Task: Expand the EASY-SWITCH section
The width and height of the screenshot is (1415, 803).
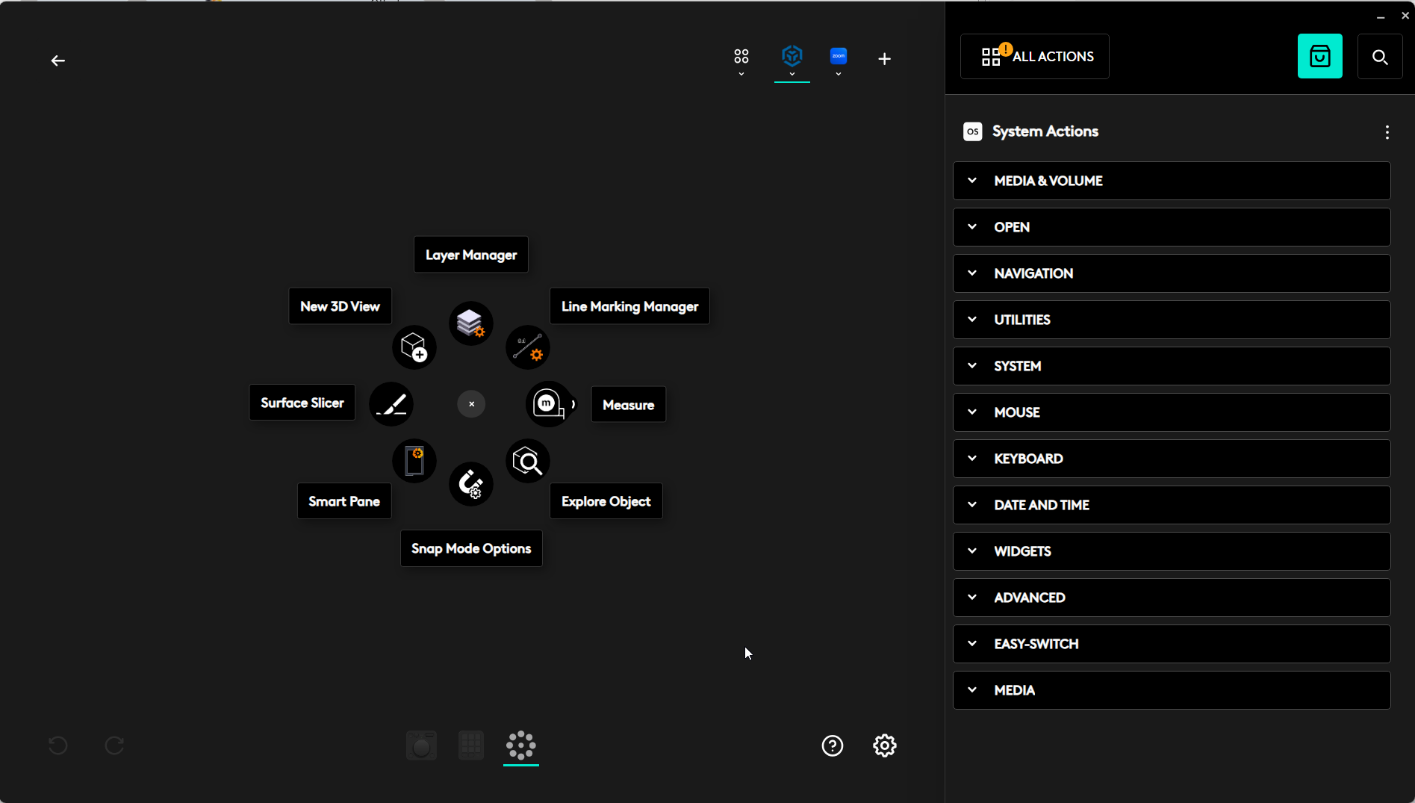Action: [x=1171, y=644]
